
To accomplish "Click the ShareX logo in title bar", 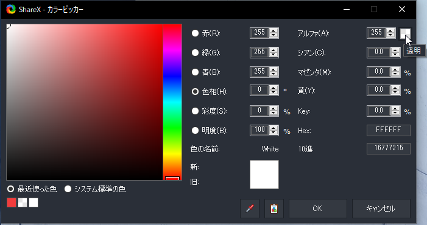I will pos(11,9).
